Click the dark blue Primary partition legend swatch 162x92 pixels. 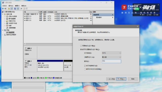[31, 78]
